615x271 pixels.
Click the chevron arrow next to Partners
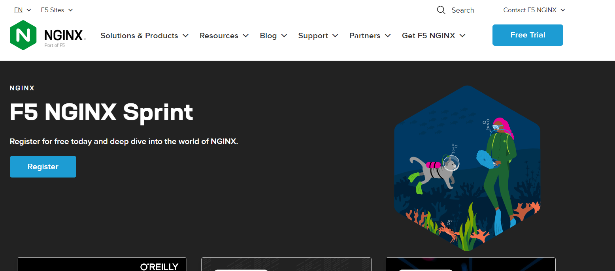(388, 36)
